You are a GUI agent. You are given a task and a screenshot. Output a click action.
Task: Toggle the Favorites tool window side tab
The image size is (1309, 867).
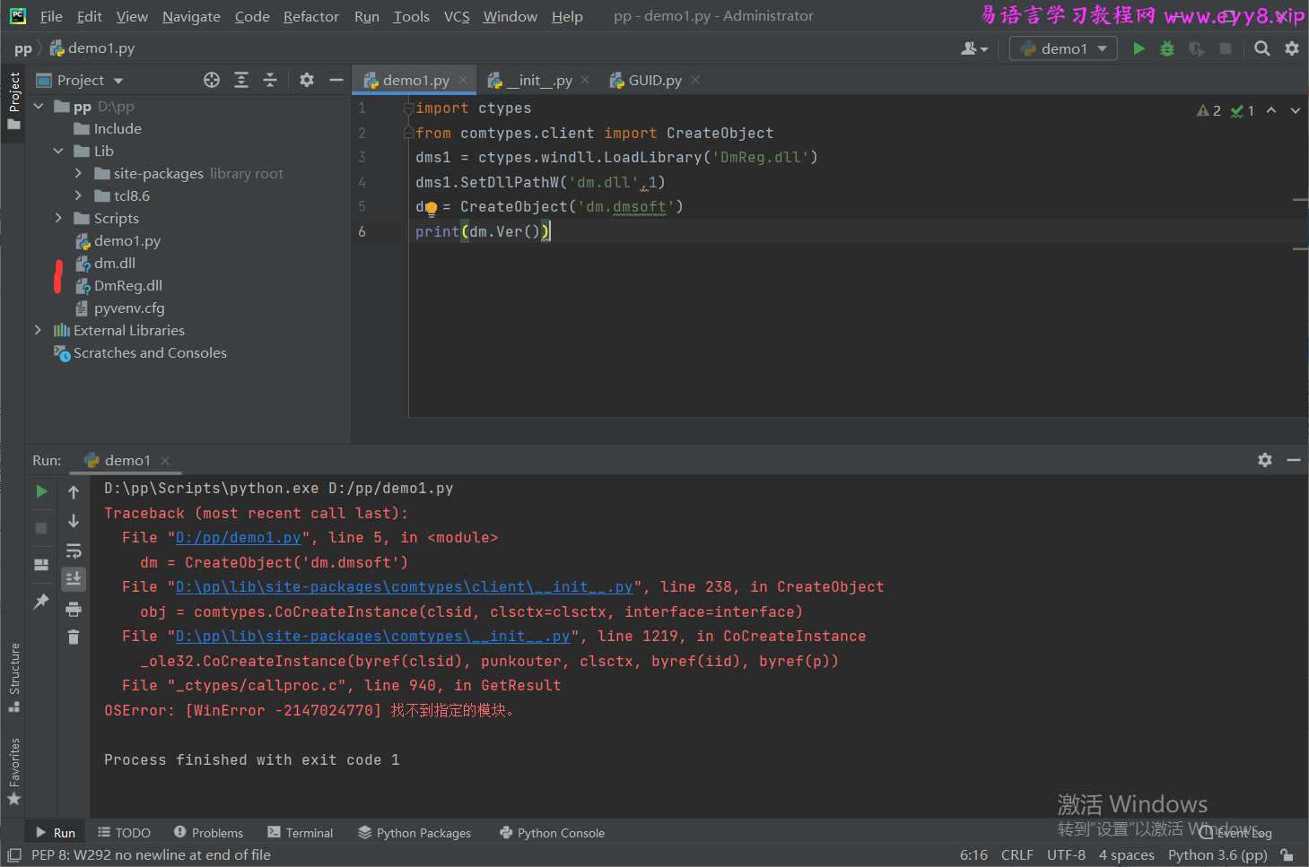tap(13, 771)
